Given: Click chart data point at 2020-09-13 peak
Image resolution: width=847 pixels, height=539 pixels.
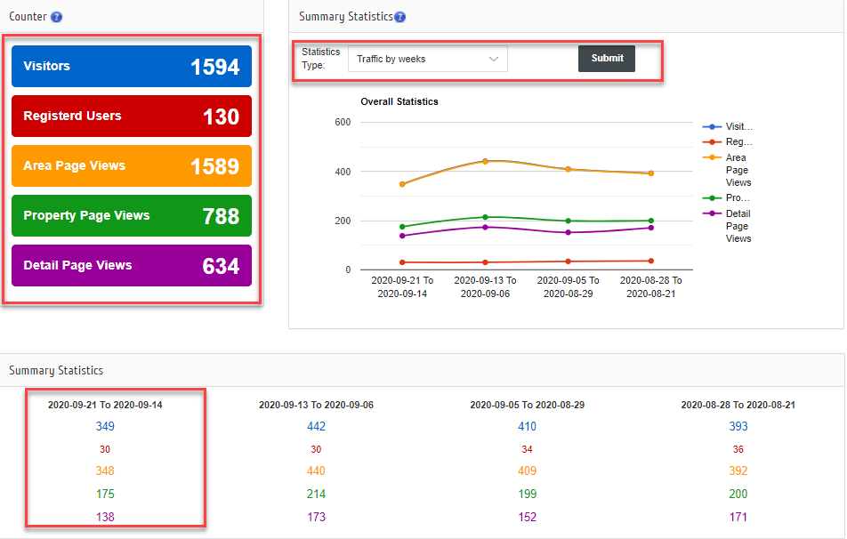Looking at the screenshot, I should tap(485, 161).
